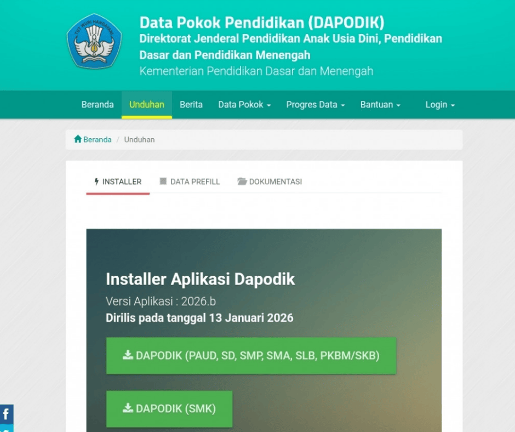Screen dimensions: 515x432
Task: Click the Twitter bird share icon
Action: pyautogui.click(x=6, y=429)
